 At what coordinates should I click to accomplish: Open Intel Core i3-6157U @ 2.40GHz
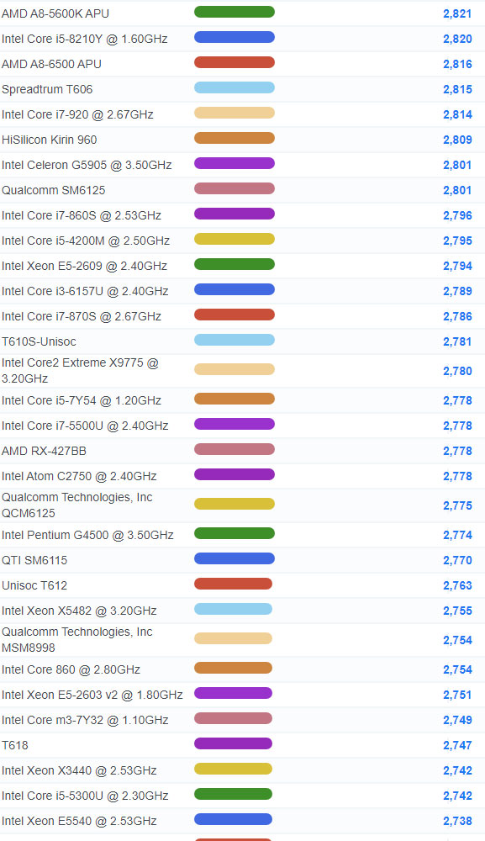[x=85, y=291]
